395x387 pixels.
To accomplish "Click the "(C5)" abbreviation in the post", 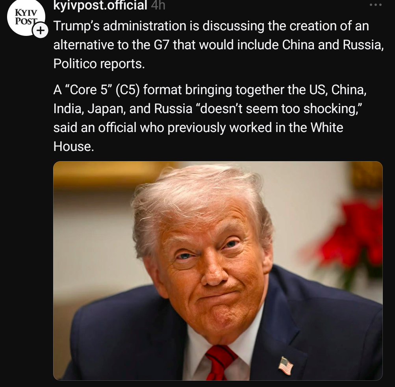I will point(127,90).
